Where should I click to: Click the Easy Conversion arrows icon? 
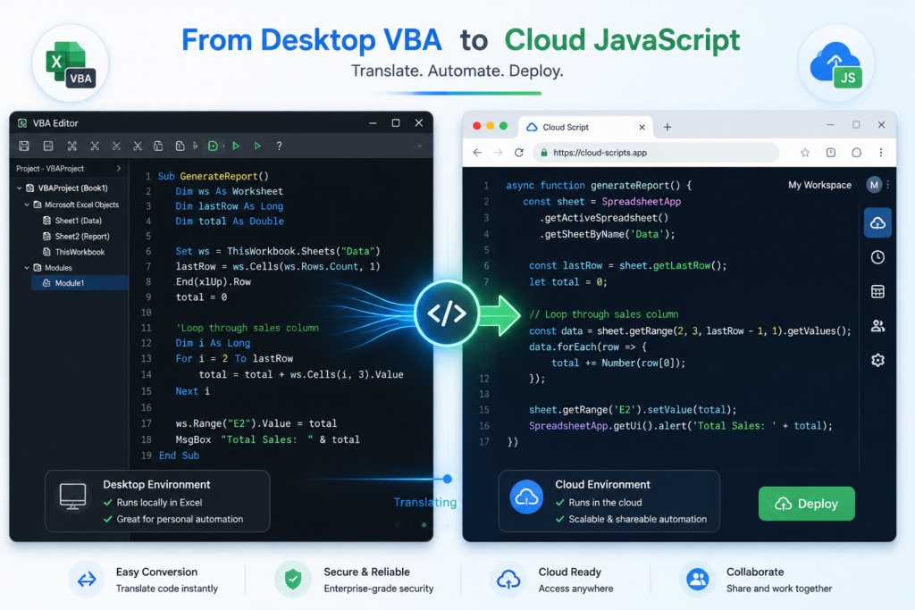coord(87,580)
